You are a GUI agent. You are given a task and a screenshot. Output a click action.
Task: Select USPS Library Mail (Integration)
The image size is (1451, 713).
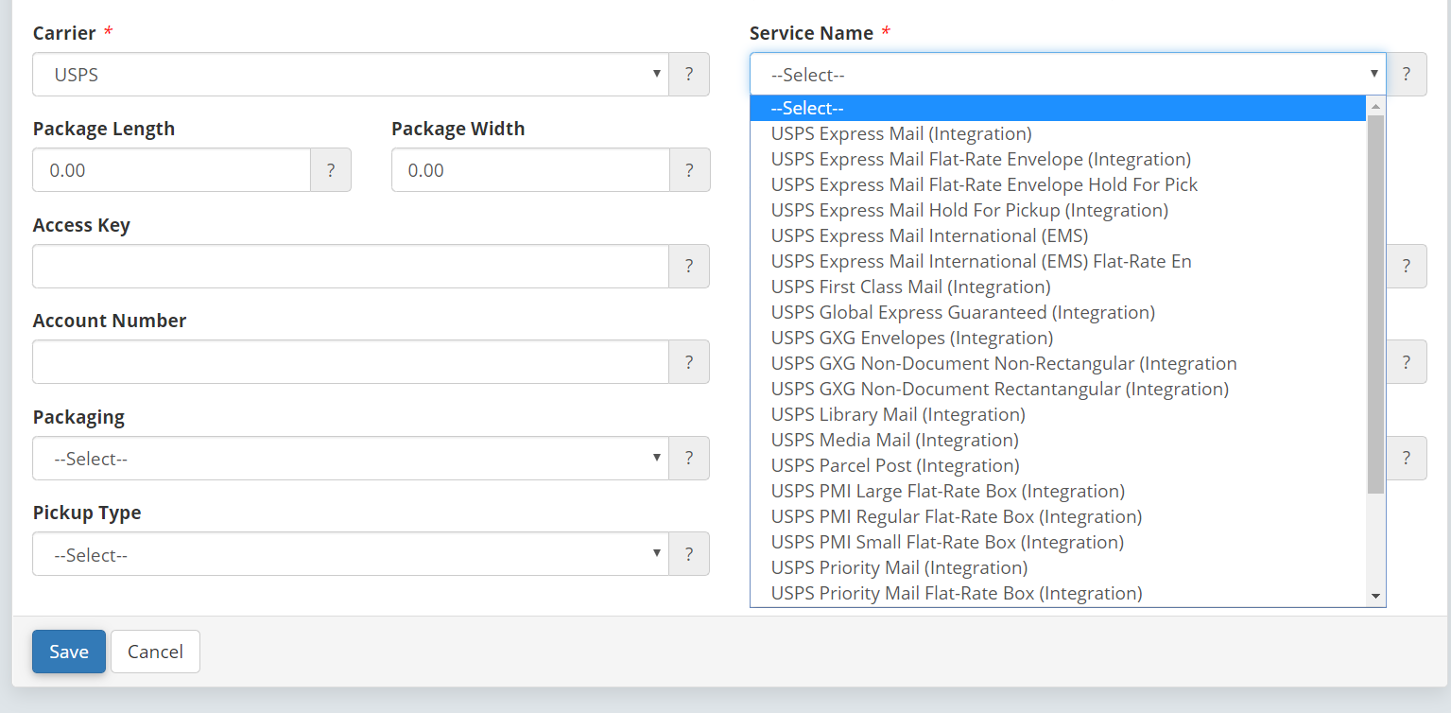(x=1059, y=414)
